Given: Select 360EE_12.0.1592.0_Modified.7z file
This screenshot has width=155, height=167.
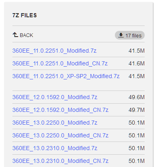Looking at the screenshot, I should [x=55, y=97].
